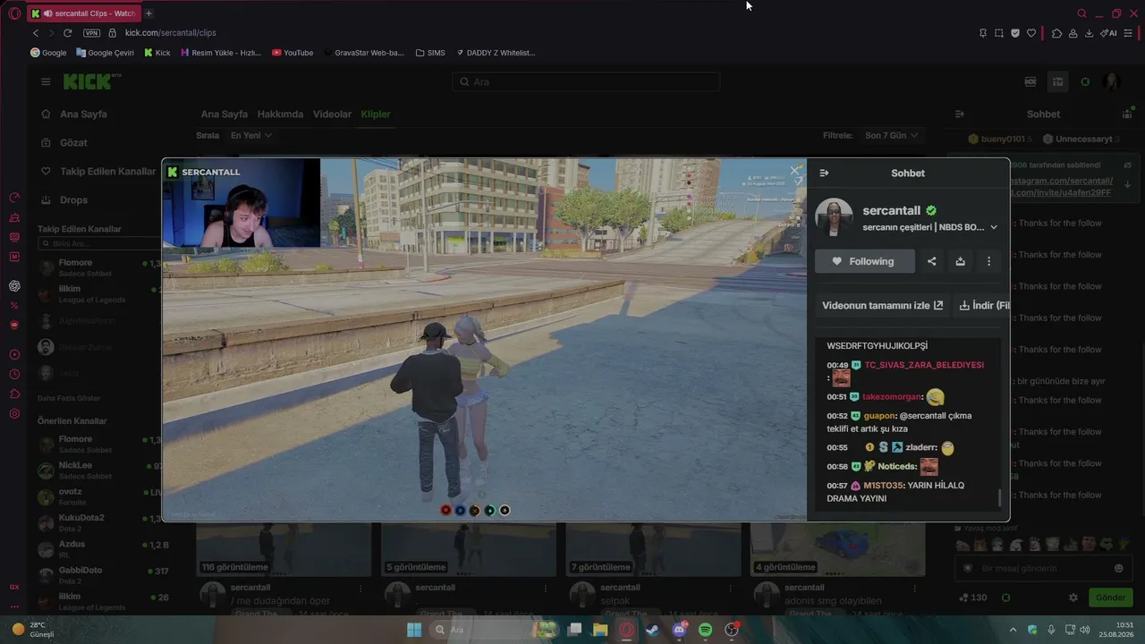Toggle the VPN badge in address bar
1145x644 pixels.
91,33
